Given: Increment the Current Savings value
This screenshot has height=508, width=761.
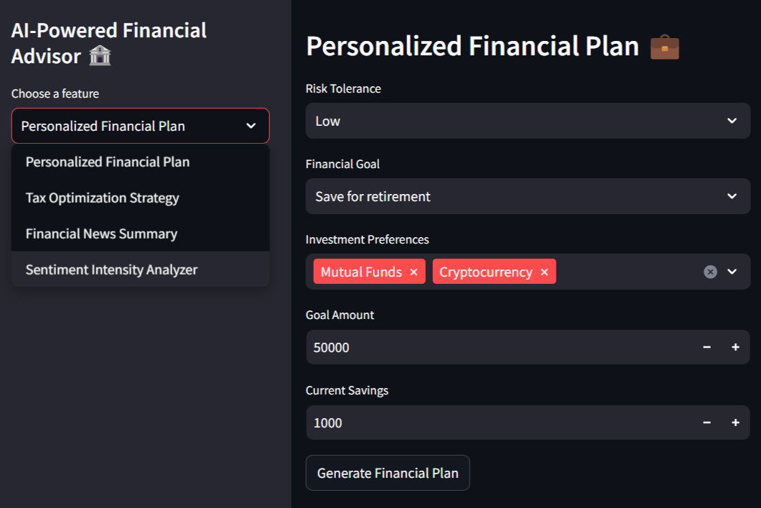Looking at the screenshot, I should pos(735,423).
